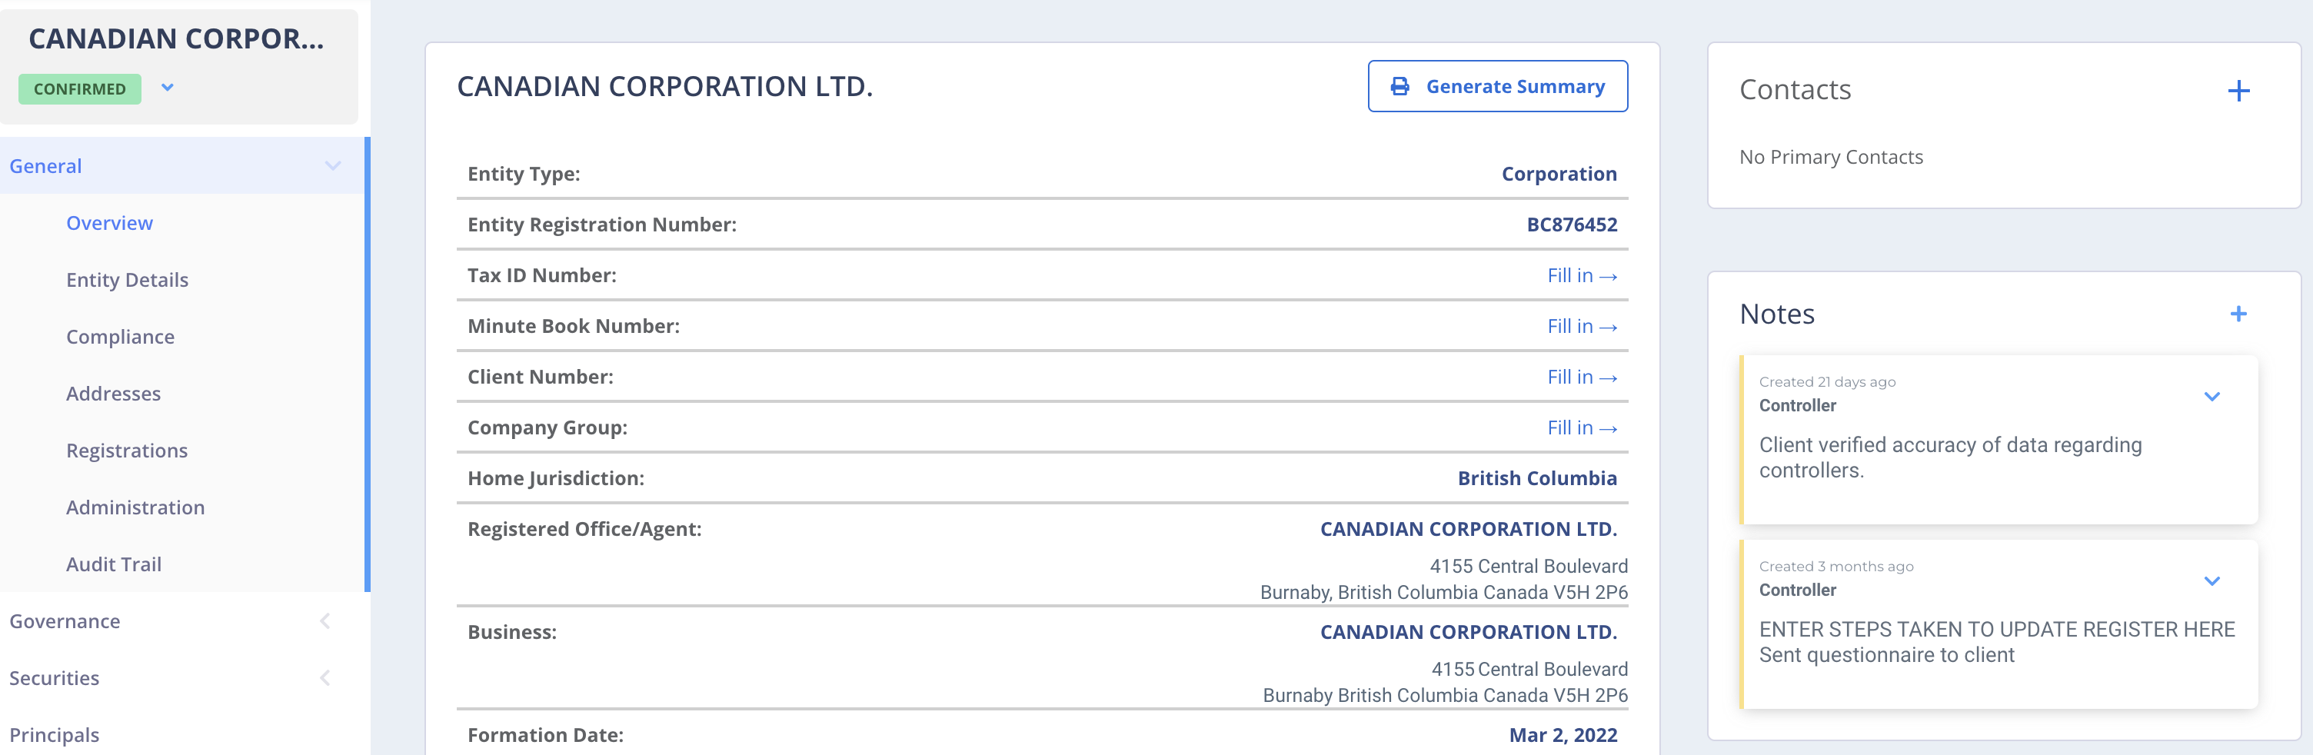
Task: Expand the note created 3 months ago
Action: 2211,580
